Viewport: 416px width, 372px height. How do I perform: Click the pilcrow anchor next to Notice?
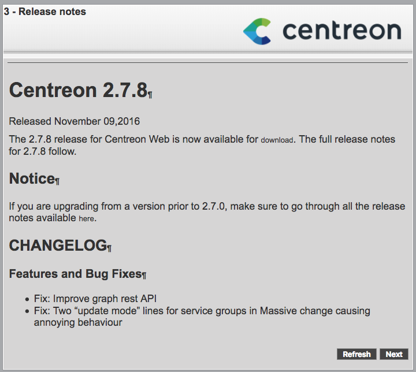pos(58,182)
